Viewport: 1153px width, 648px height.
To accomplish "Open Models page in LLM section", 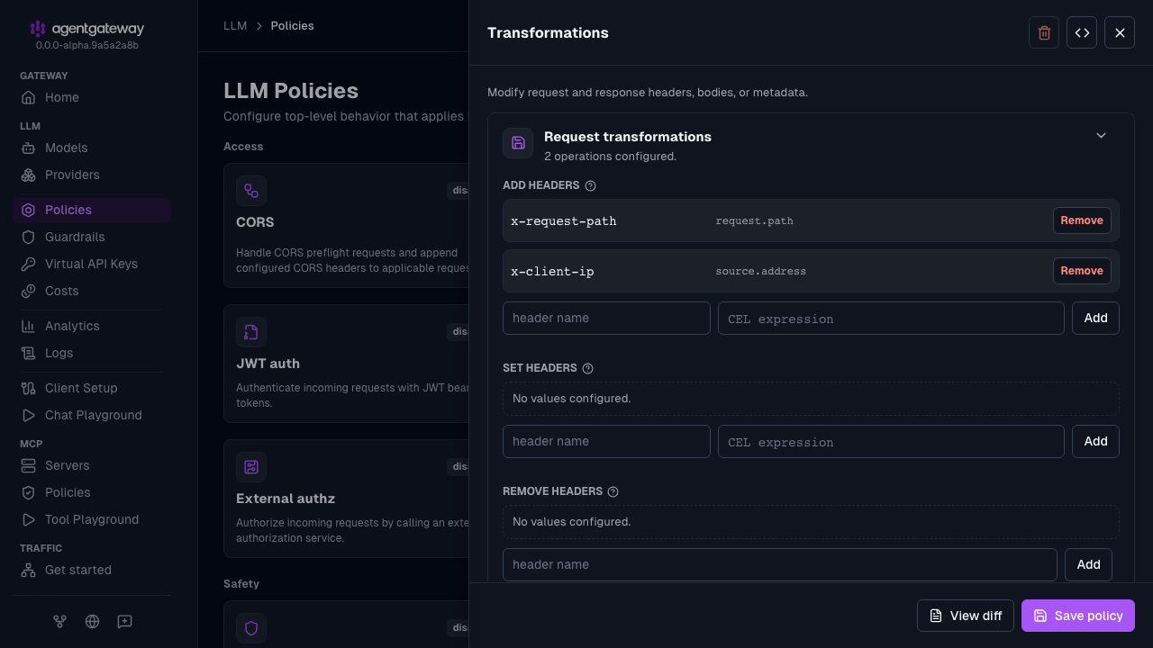I will [x=92, y=148].
